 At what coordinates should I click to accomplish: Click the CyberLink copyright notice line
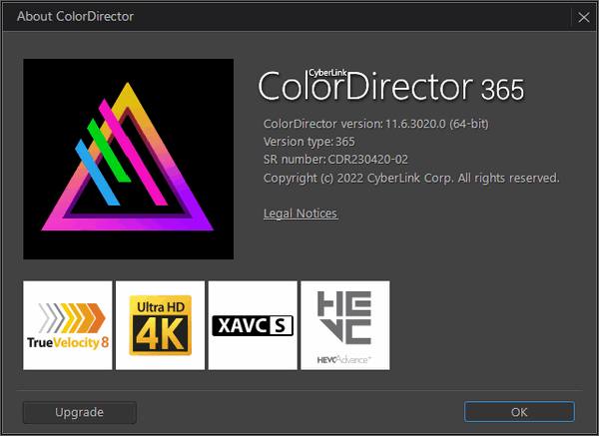410,178
